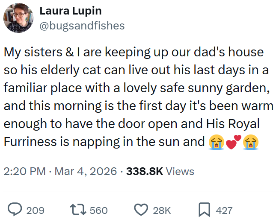Click the "Views" label
Viewport: 279px width, 222px height.
pos(180,172)
